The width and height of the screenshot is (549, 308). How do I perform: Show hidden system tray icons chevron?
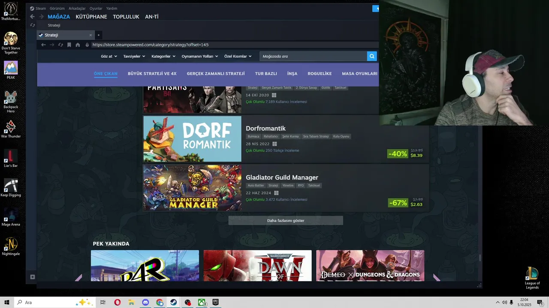coord(498,302)
